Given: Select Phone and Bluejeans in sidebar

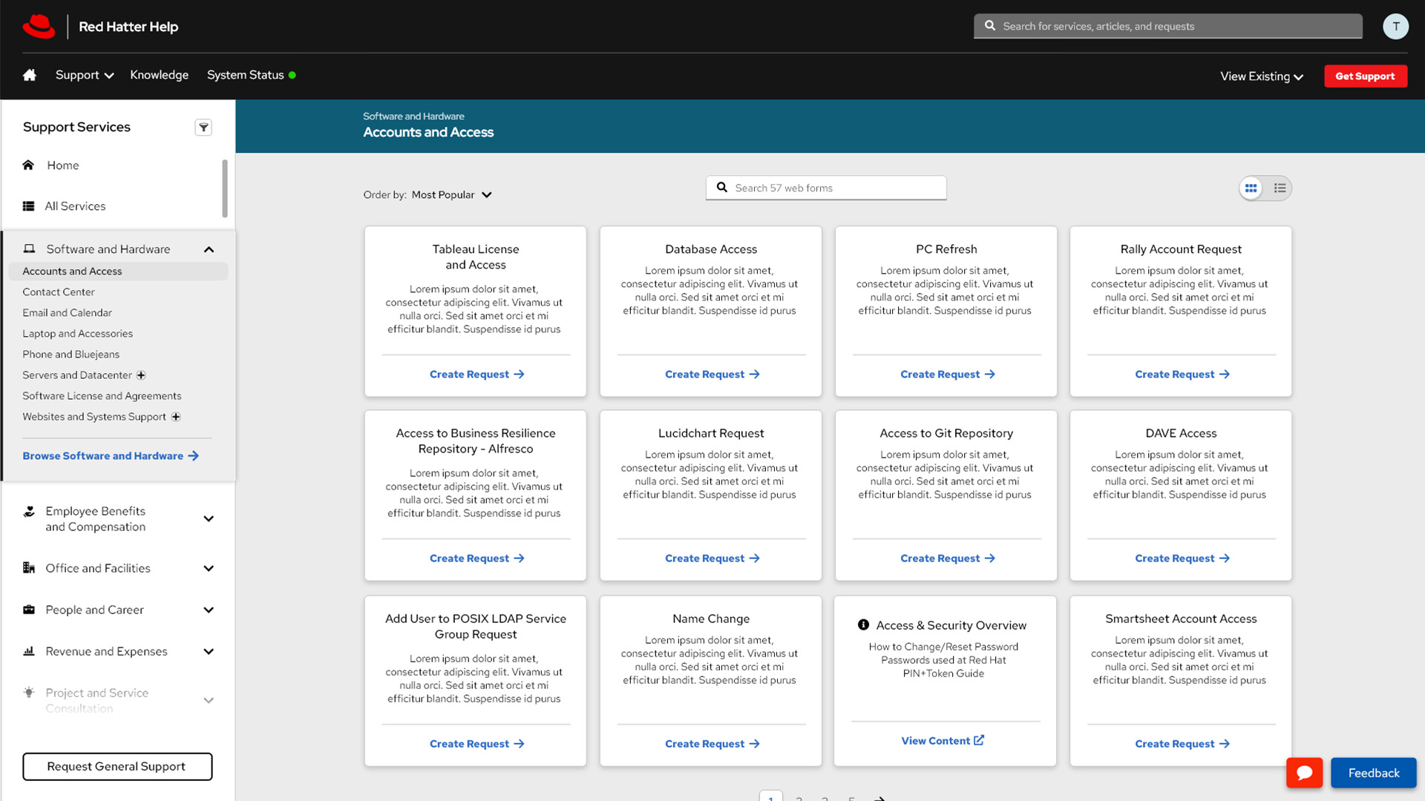Looking at the screenshot, I should click(x=71, y=355).
